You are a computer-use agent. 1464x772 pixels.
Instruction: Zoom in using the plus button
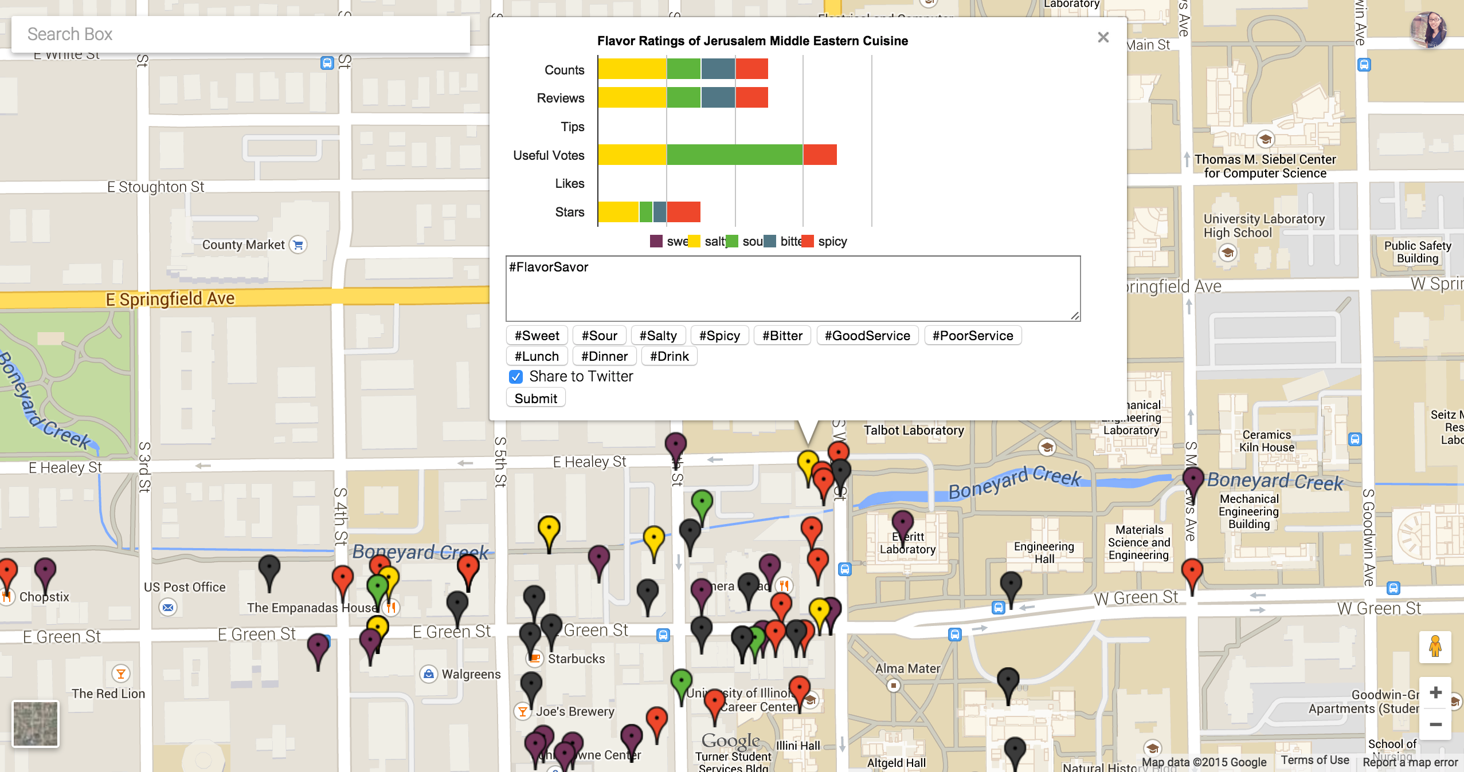[1435, 692]
